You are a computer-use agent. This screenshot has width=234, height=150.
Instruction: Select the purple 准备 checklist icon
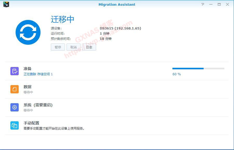(15, 71)
